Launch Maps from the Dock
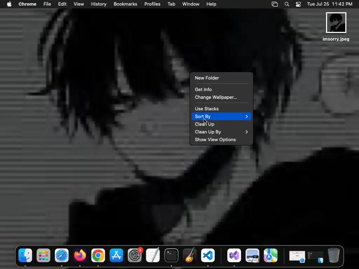The image size is (359, 269). click(x=270, y=255)
